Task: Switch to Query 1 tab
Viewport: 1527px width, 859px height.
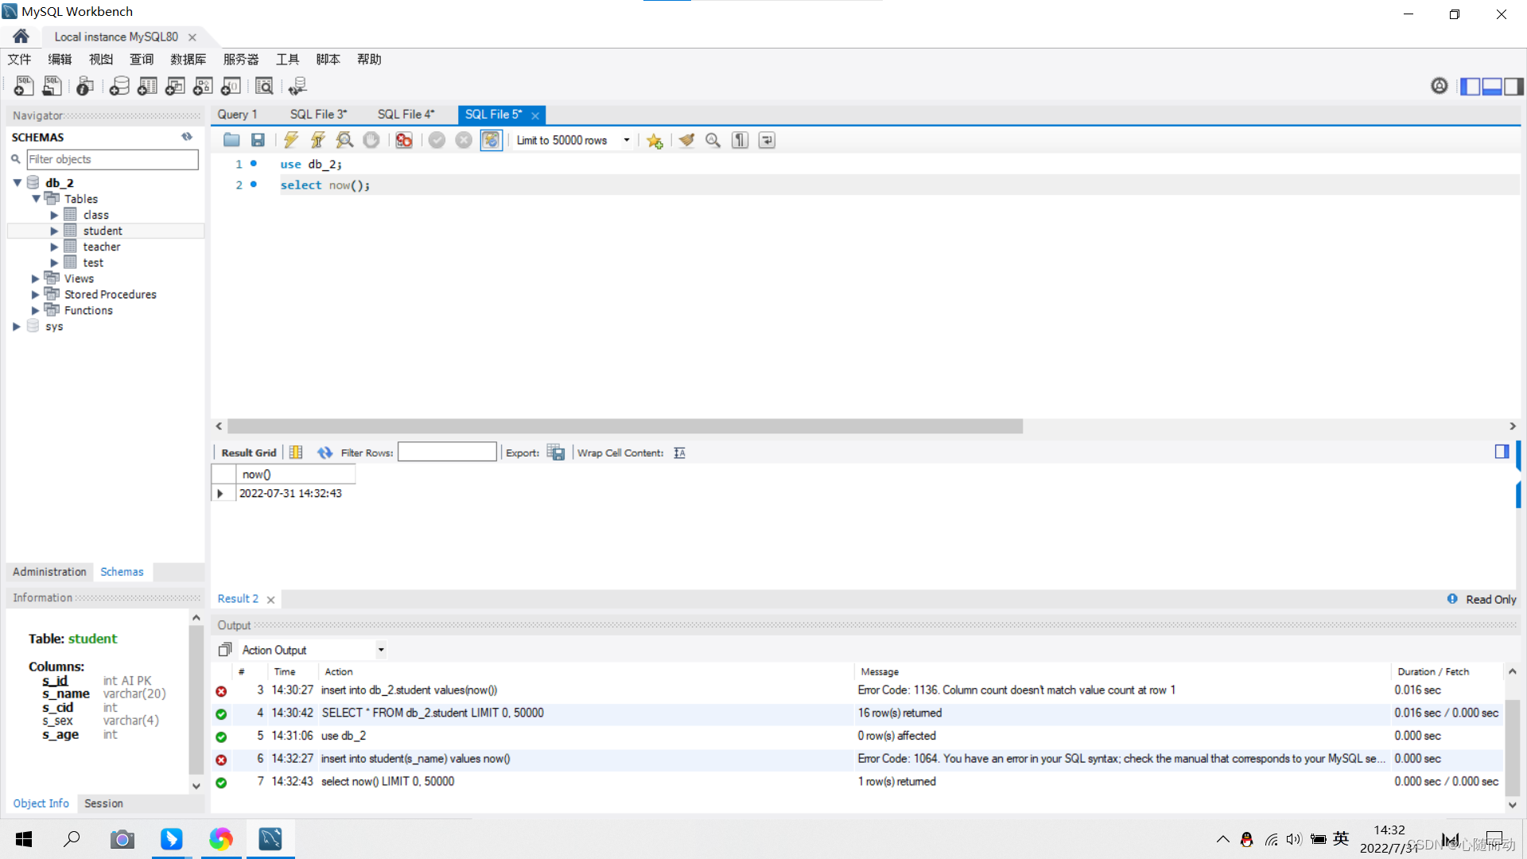Action: (x=237, y=115)
